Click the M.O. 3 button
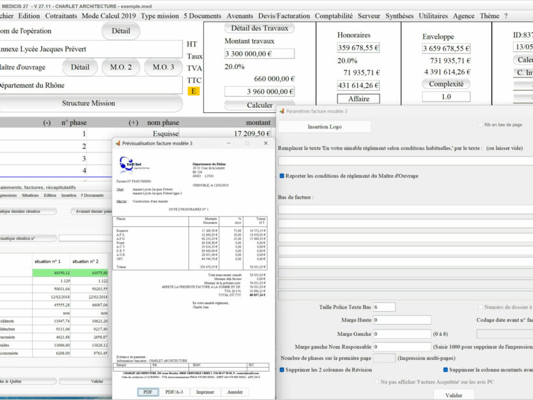 pos(163,67)
